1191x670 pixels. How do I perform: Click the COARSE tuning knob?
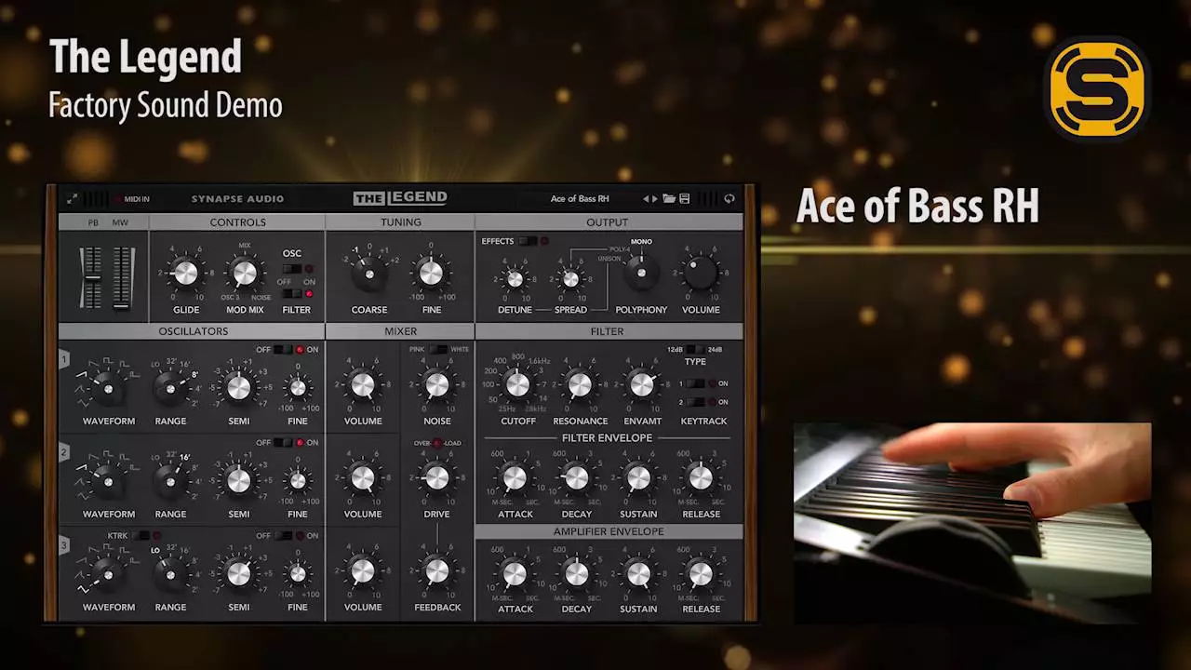pos(369,274)
